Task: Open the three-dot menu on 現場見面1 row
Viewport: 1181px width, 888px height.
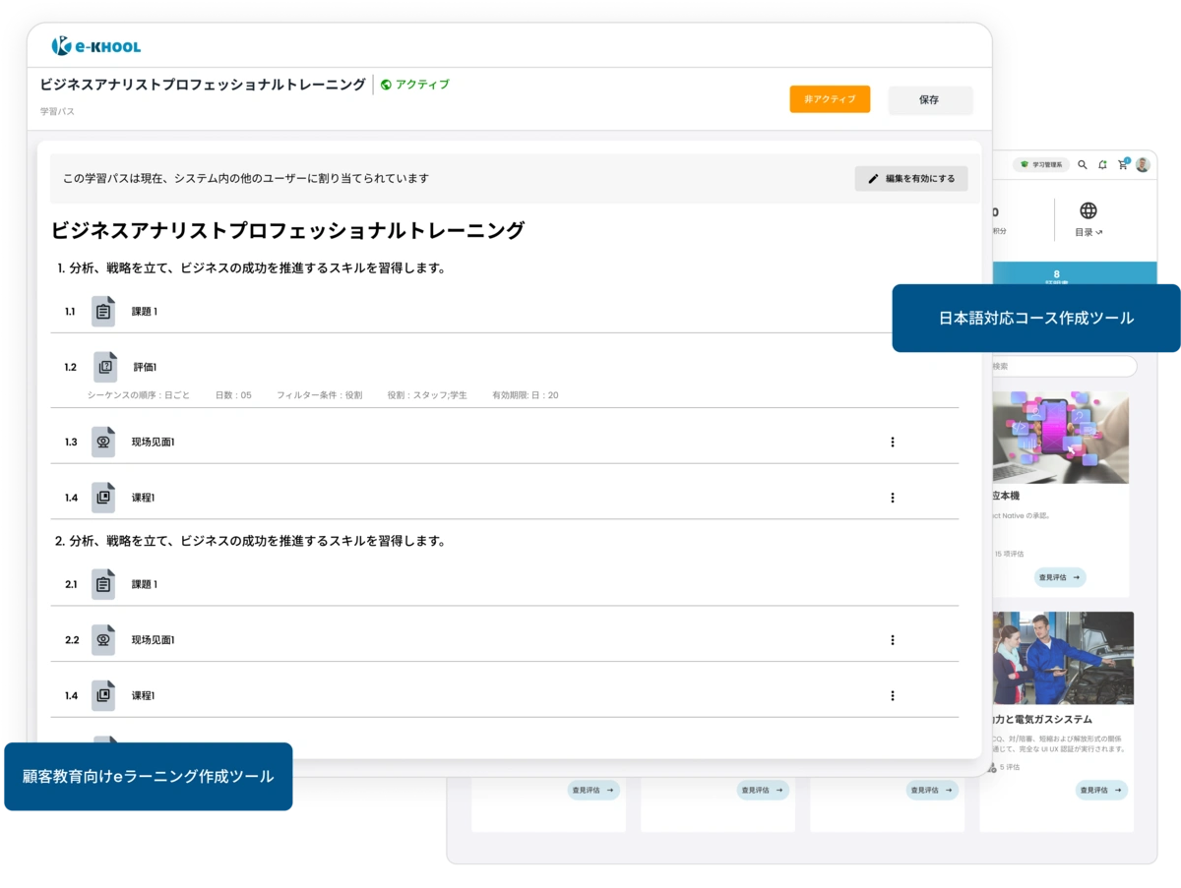Action: coord(892,442)
